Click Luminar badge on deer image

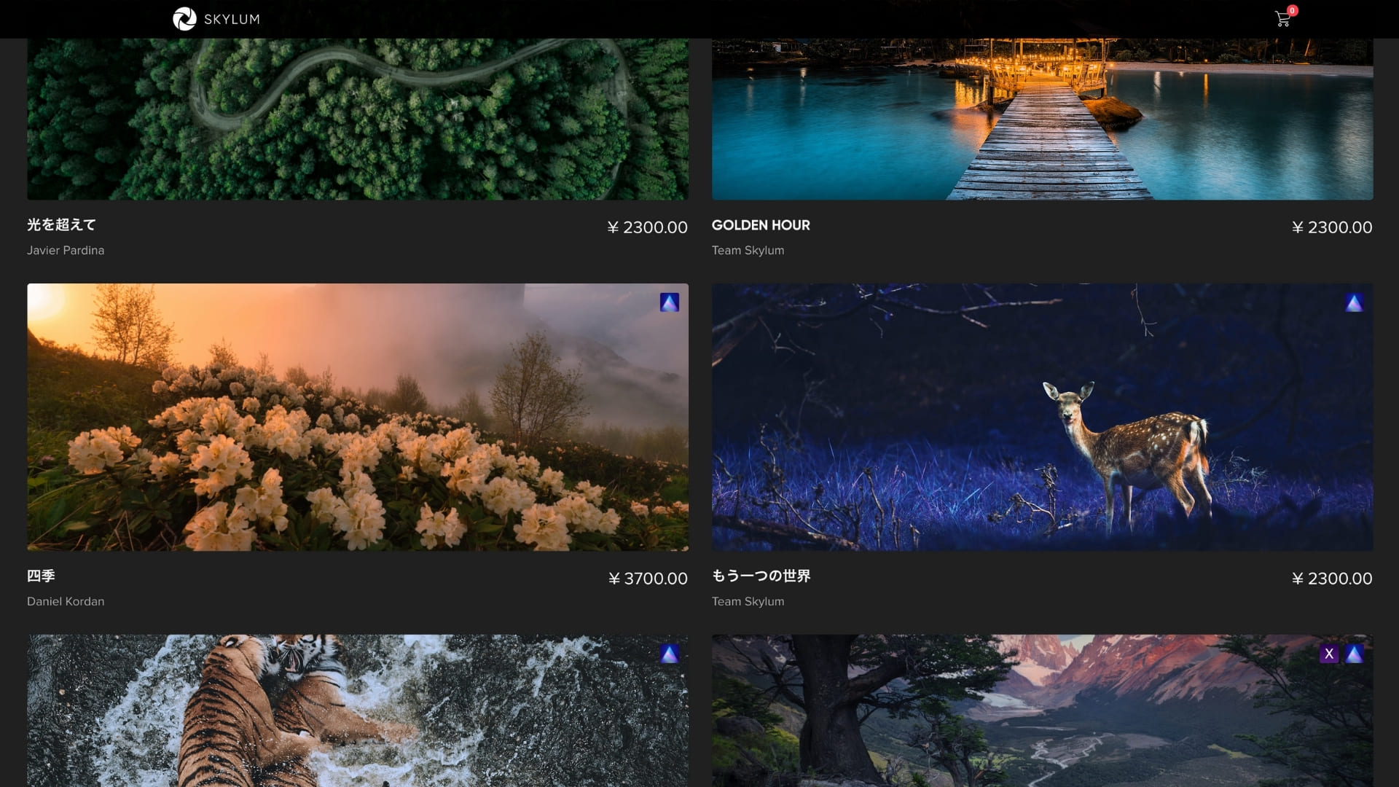[x=1354, y=302]
